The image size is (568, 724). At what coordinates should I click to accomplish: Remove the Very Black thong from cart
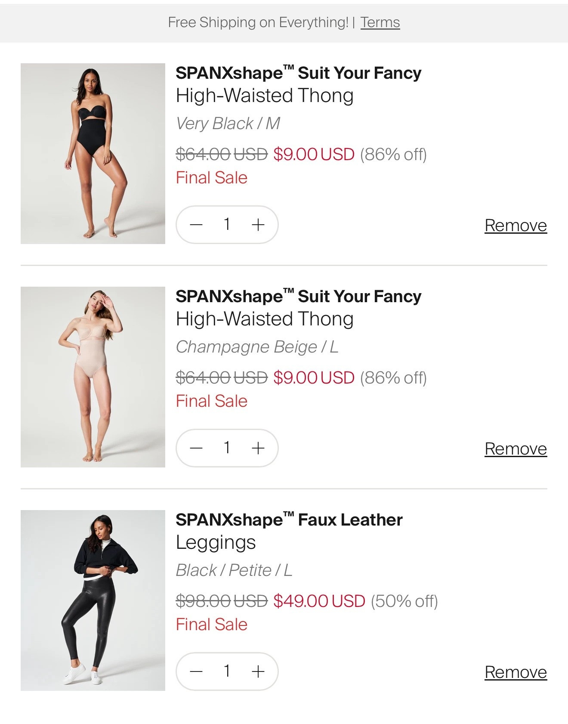tap(516, 226)
